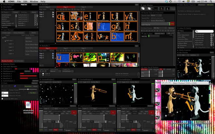Trigger the blue clip labeled f
The image size is (215, 134).
[104, 27]
